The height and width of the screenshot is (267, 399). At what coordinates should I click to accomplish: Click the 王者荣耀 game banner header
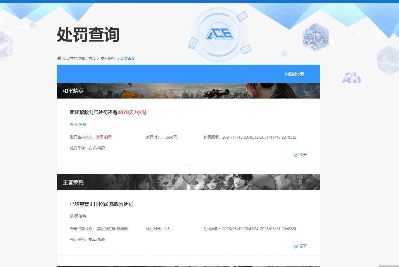point(73,182)
